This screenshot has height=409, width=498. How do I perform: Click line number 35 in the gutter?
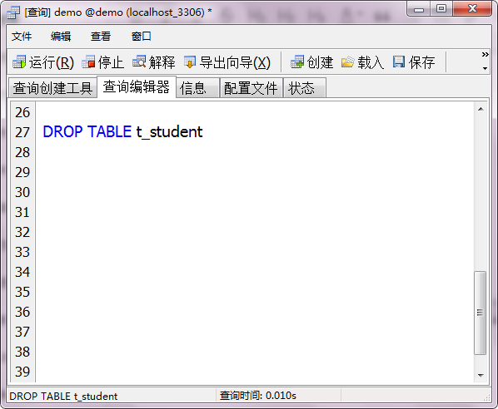(22, 292)
